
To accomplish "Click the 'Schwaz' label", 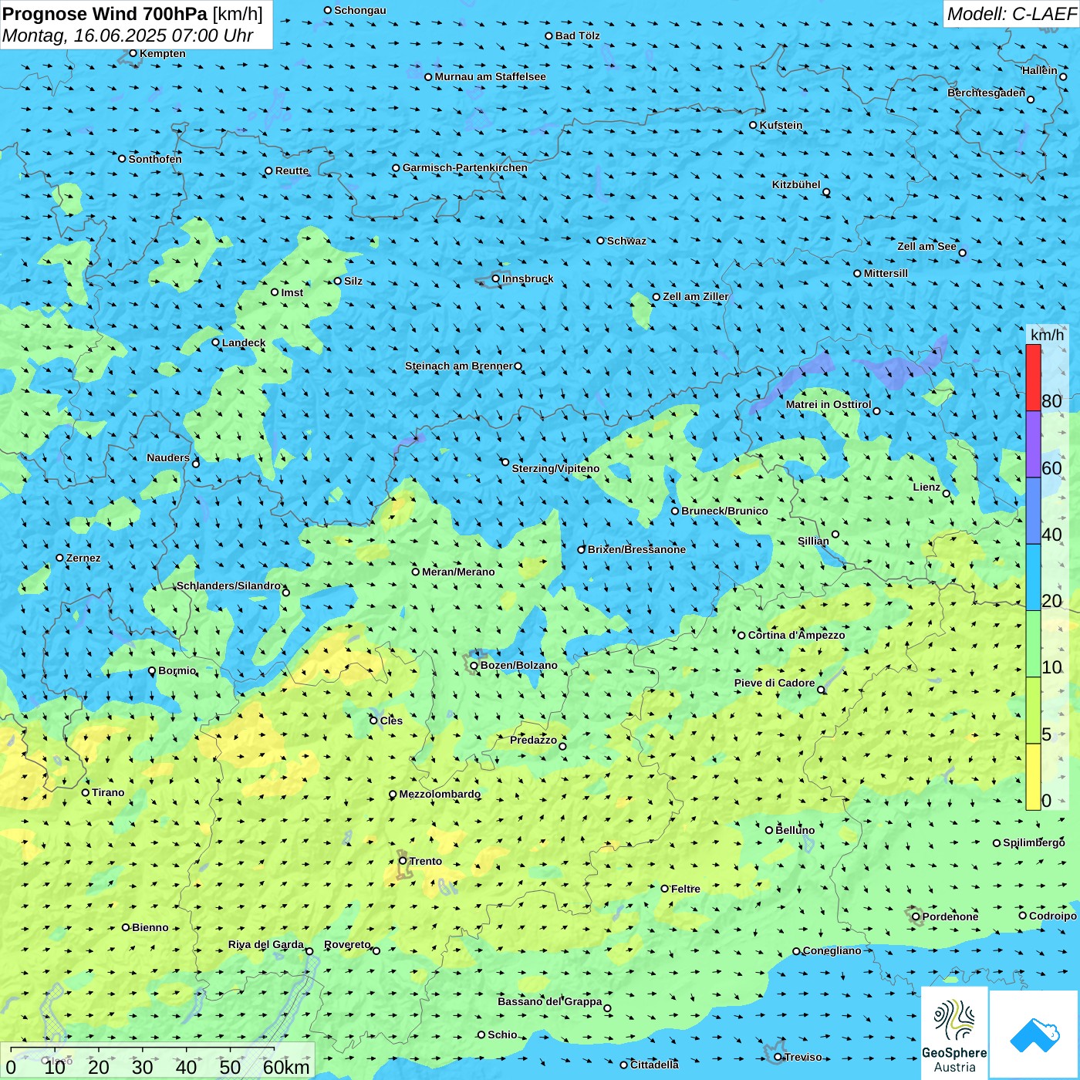I will point(626,241).
